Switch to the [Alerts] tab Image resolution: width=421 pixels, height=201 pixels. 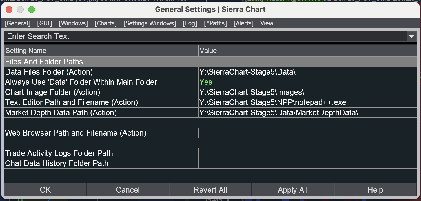[x=243, y=23]
